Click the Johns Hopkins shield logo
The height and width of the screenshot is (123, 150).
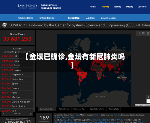[4, 25]
